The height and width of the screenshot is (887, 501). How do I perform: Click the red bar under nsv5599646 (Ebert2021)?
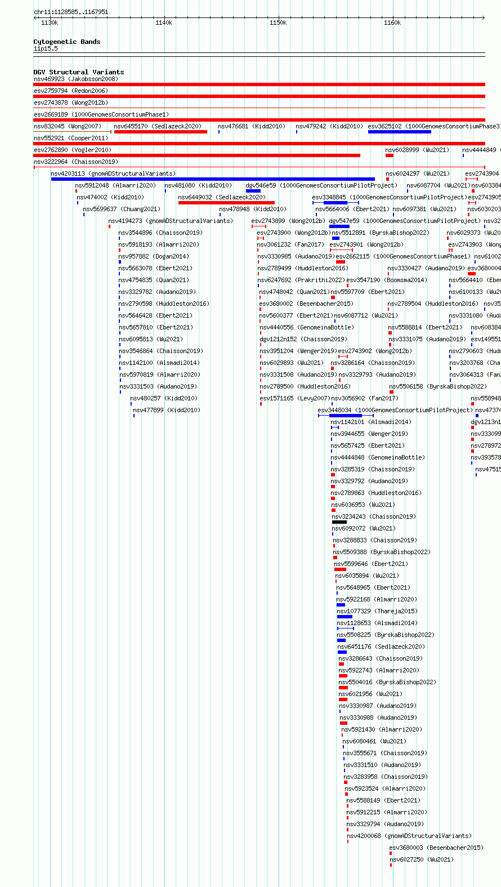point(340,569)
